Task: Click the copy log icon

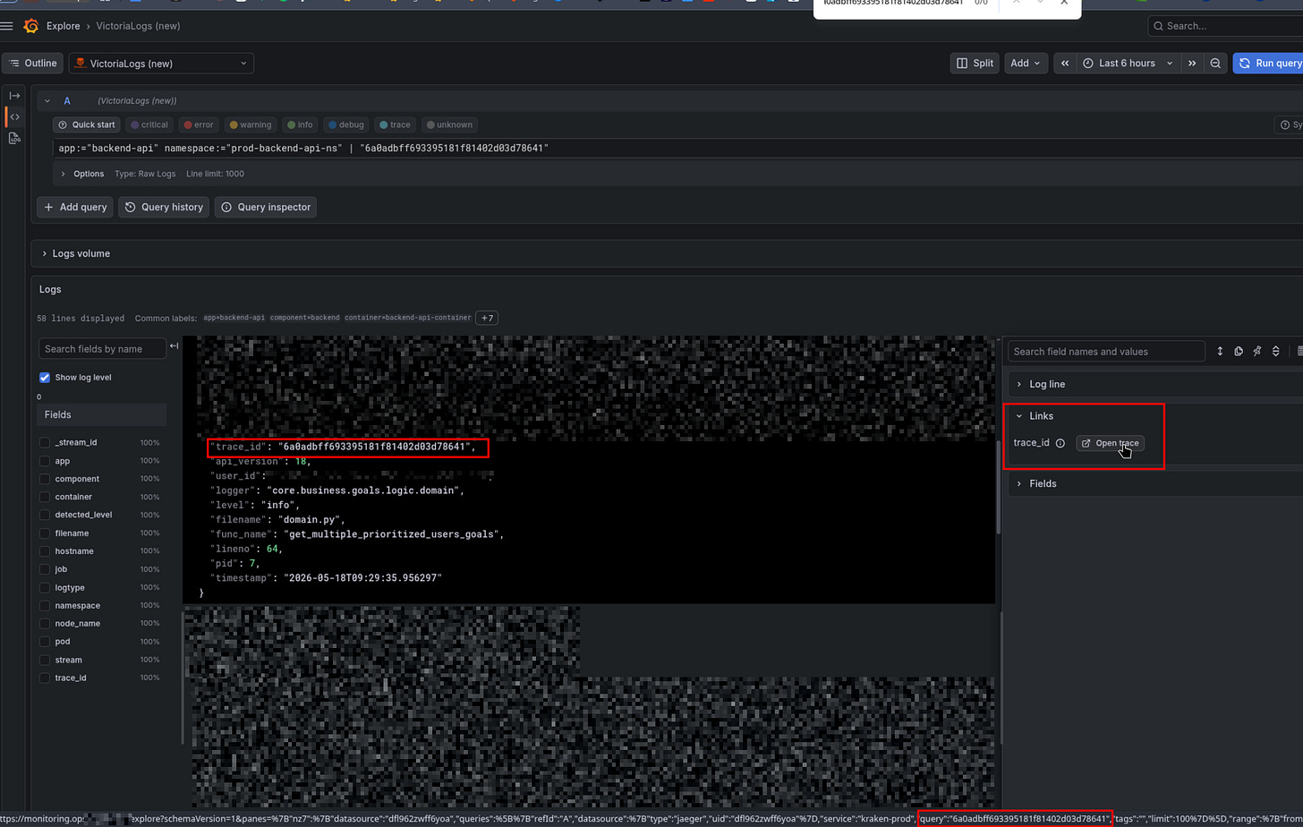Action: [1239, 352]
